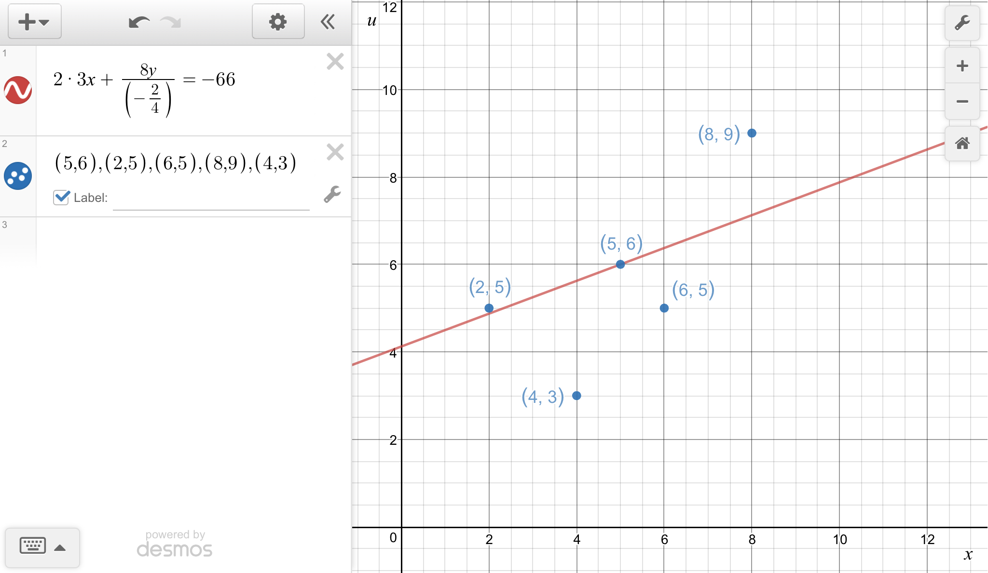This screenshot has width=988, height=573.
Task: Show the on-screen keyboard
Action: click(33, 546)
